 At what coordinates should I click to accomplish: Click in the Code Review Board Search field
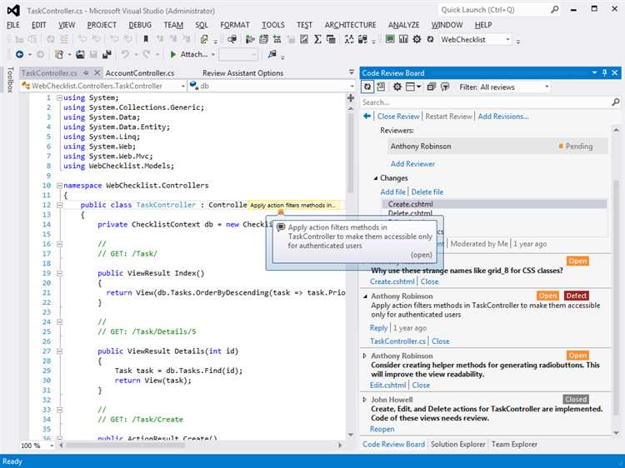(x=486, y=102)
